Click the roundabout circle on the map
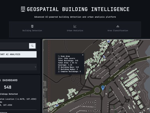The image size is (150, 113). pyautogui.click(x=97, y=90)
